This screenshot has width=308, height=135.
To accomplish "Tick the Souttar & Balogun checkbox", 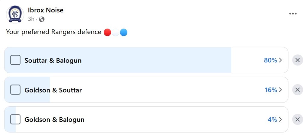I will click(15, 60).
